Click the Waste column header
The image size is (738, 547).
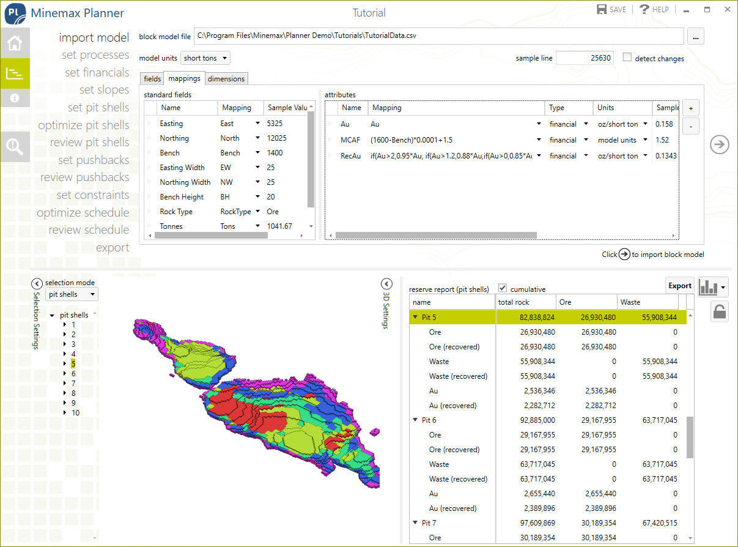[x=648, y=302]
